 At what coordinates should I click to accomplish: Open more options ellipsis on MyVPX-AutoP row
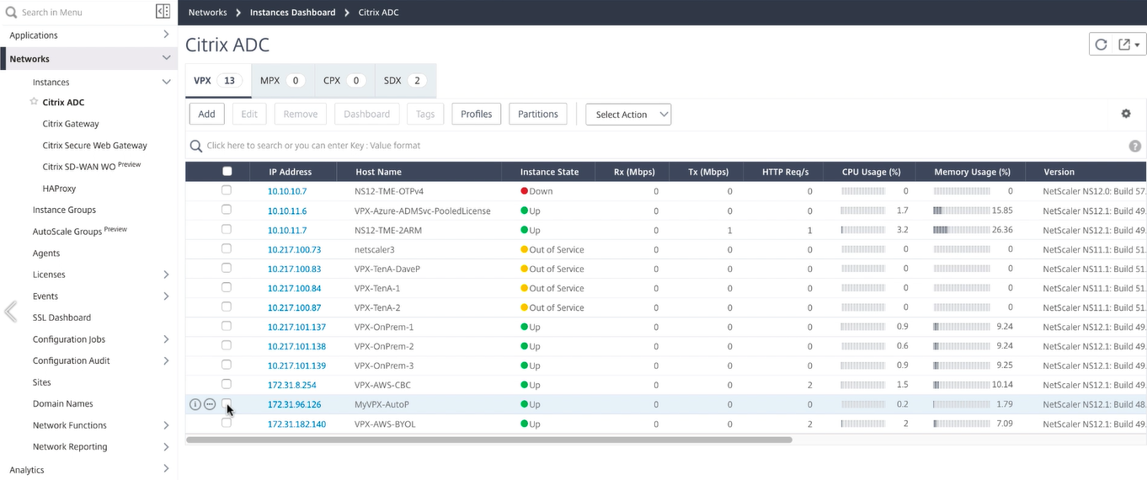point(210,404)
